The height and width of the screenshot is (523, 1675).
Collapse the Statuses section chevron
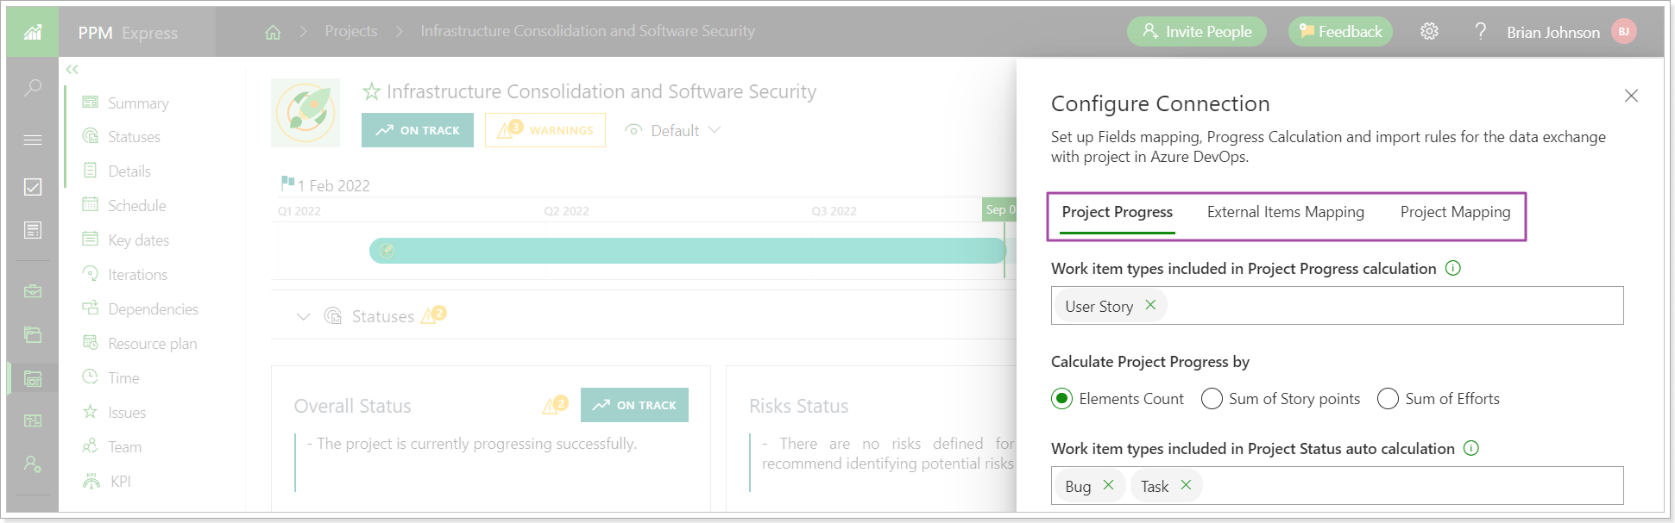tap(303, 316)
